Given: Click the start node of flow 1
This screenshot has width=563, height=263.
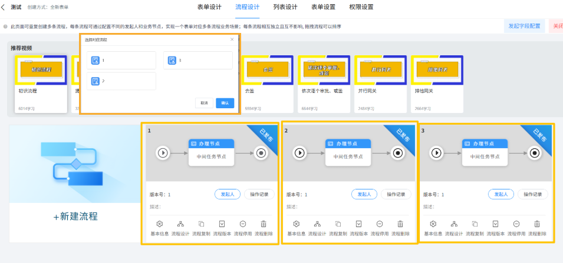Looking at the screenshot, I should pyautogui.click(x=163, y=153).
